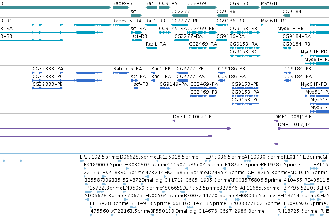Select the scf gene
This screenshot has width=329, height=217.
point(136,15)
